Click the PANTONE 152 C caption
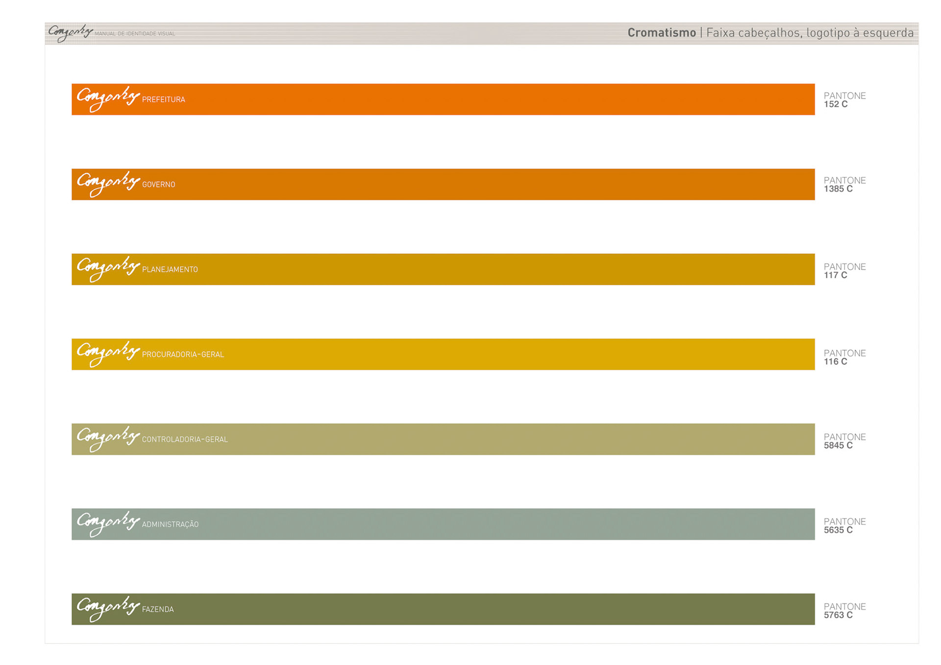The image size is (941, 665). [x=844, y=100]
